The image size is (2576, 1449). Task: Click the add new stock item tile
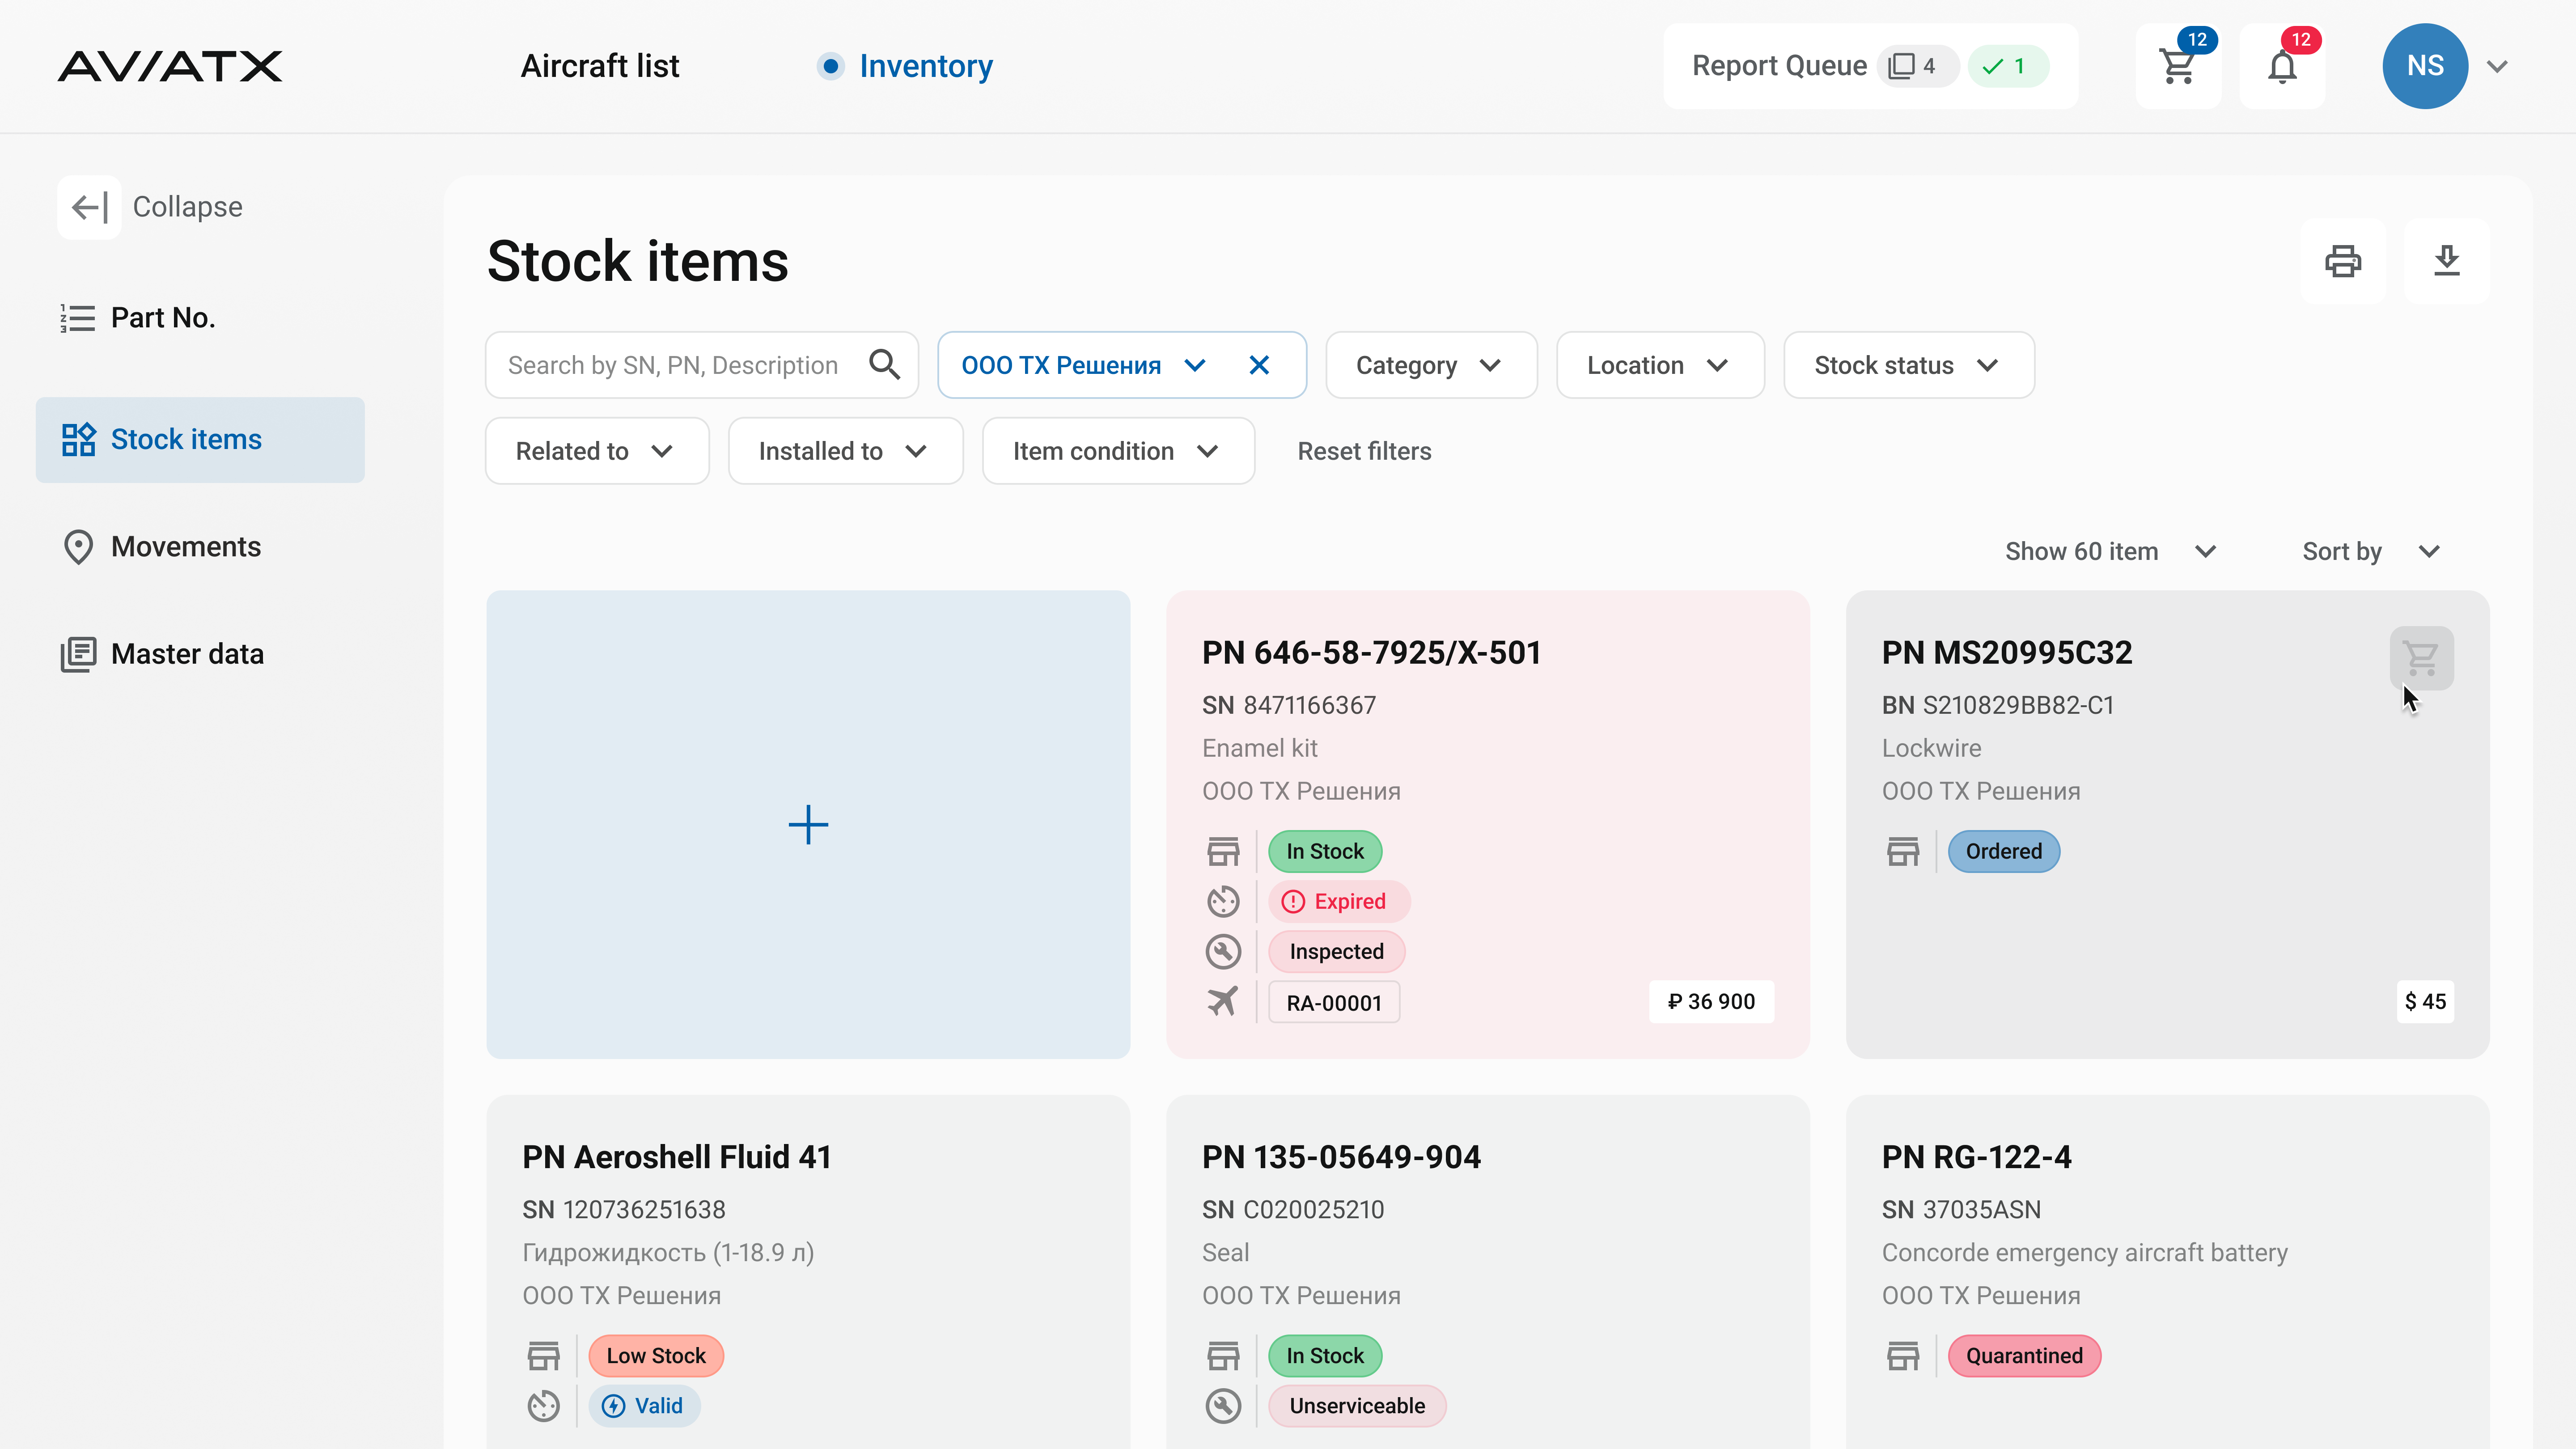[808, 824]
